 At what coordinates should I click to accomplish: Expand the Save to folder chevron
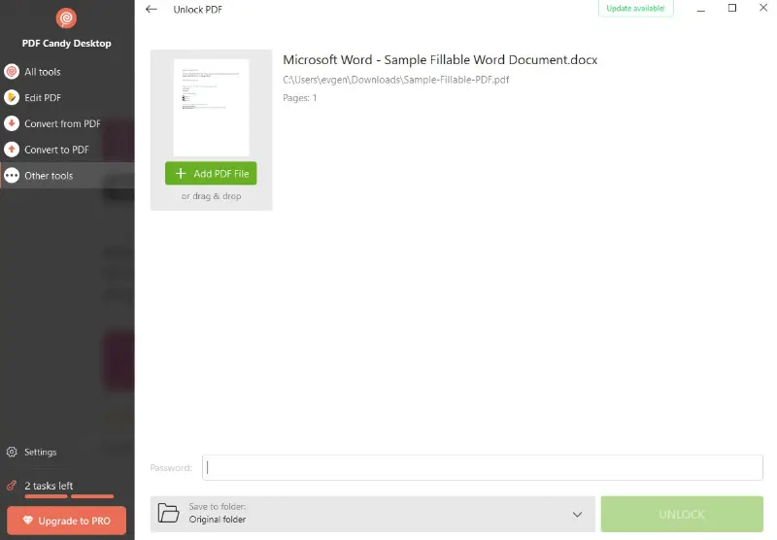(x=578, y=514)
